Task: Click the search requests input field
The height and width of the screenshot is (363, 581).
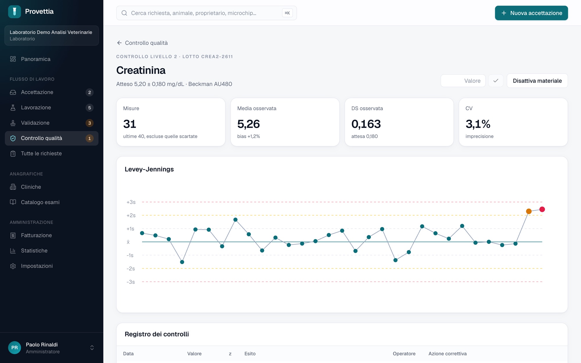Action: click(207, 13)
